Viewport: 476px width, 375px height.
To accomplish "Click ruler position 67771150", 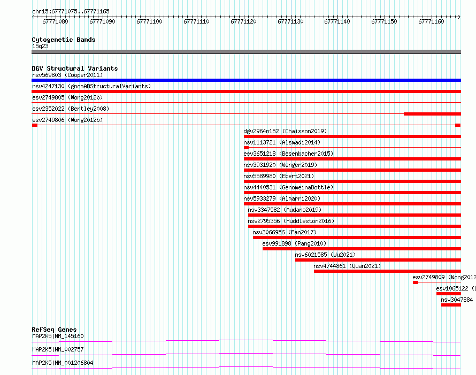I will [385, 21].
